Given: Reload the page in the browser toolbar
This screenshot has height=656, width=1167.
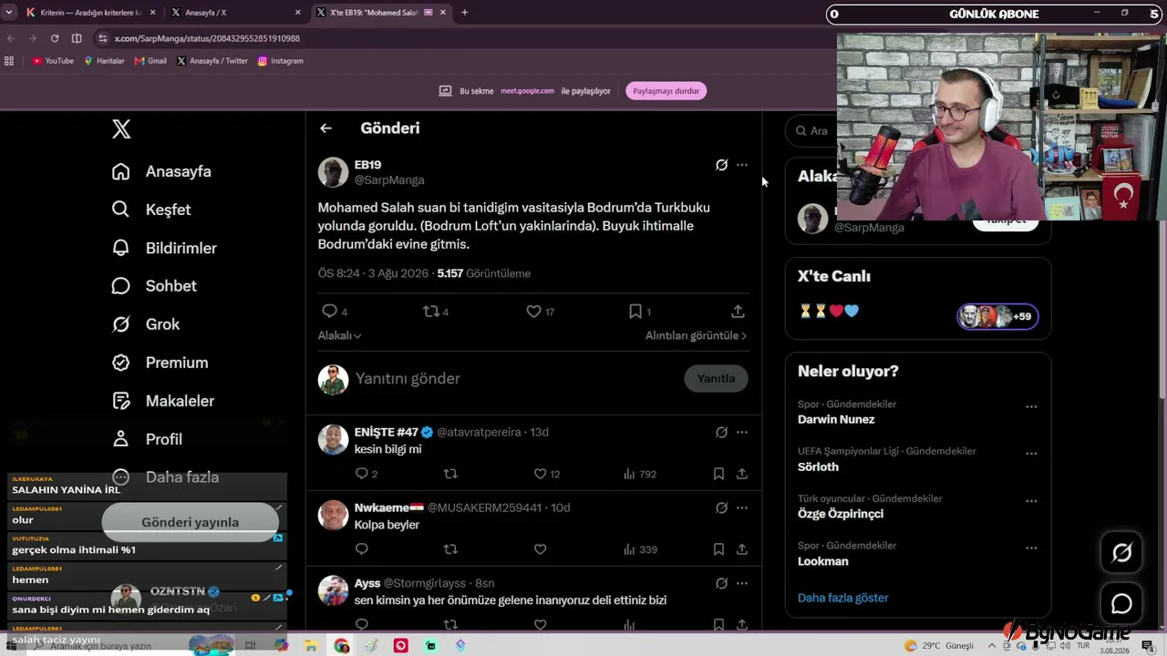Looking at the screenshot, I should pyautogui.click(x=55, y=38).
